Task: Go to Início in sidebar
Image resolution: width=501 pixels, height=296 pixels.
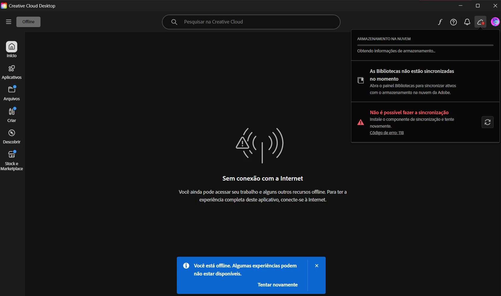Action: [x=12, y=49]
